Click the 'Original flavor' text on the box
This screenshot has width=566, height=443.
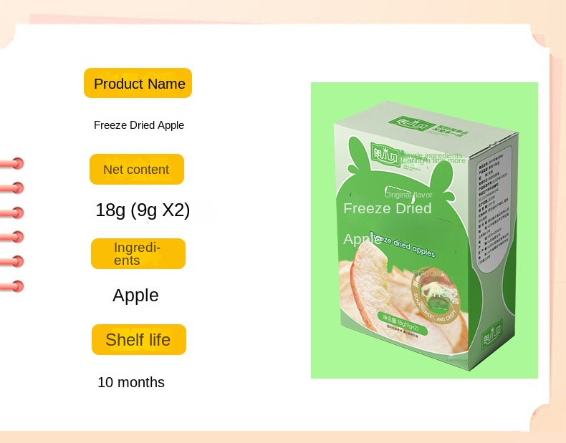coord(408,194)
